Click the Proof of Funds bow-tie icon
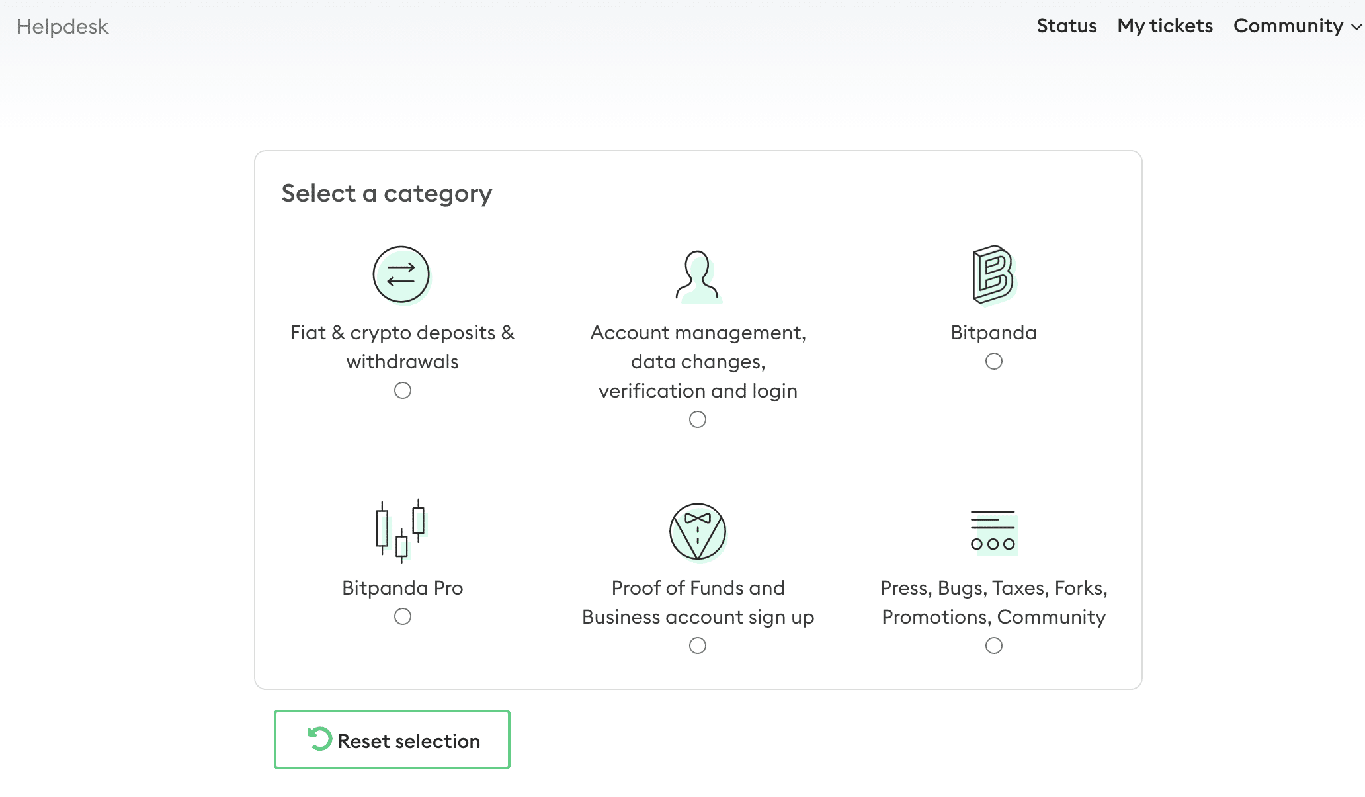This screenshot has height=797, width=1365. 698,532
